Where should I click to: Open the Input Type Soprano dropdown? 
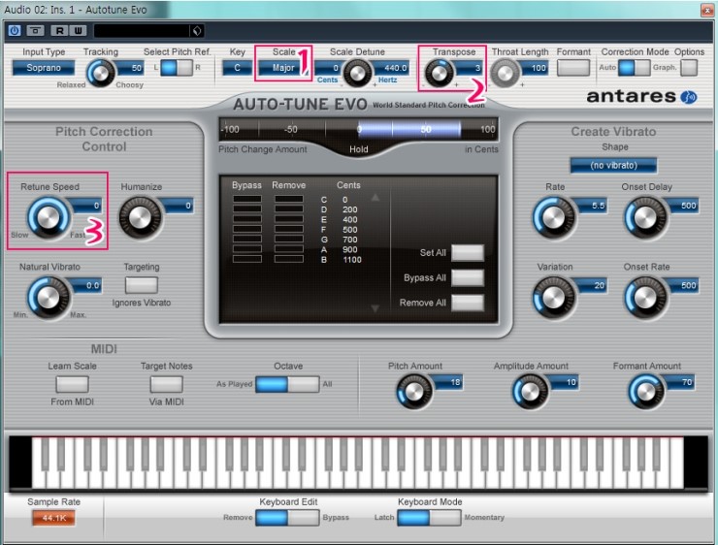pyautogui.click(x=44, y=68)
